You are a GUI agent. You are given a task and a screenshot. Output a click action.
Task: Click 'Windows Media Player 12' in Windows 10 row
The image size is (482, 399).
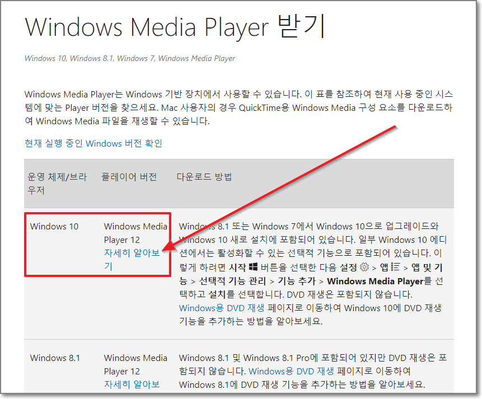(x=135, y=233)
